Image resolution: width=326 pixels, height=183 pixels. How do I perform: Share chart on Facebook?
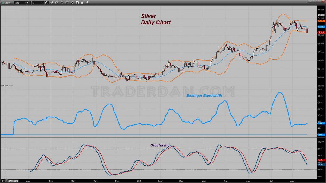pyautogui.click(x=87, y=3)
